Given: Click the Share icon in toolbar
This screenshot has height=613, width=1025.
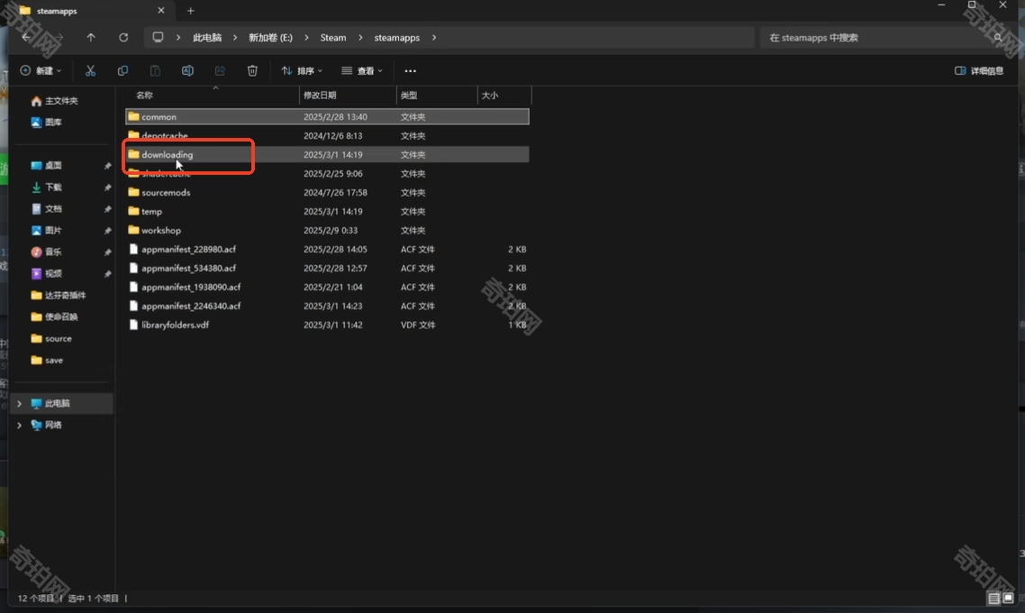Looking at the screenshot, I should click(220, 70).
